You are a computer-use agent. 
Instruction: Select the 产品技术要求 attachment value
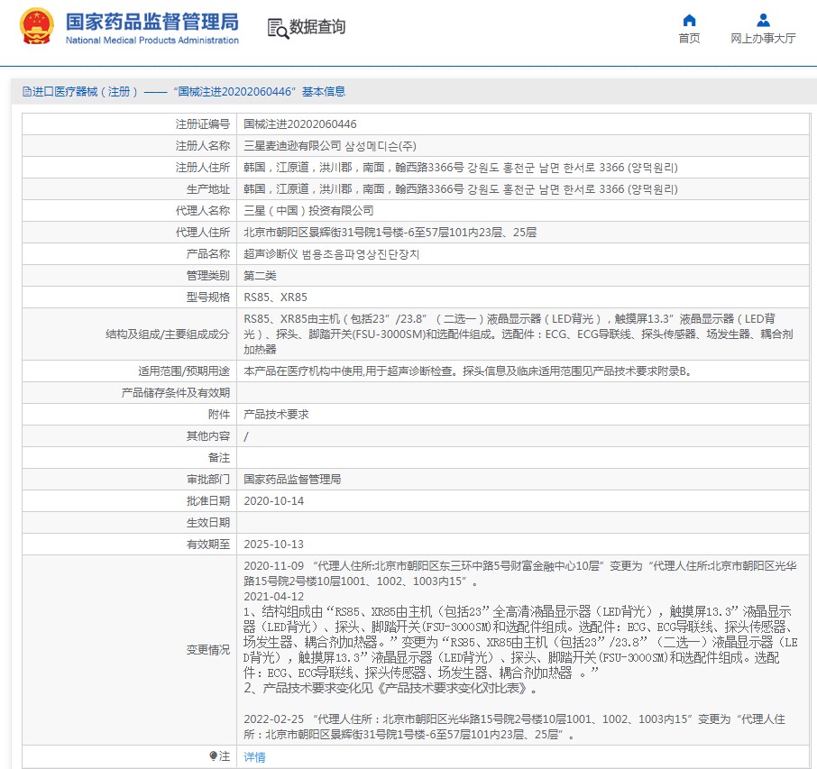pyautogui.click(x=276, y=414)
